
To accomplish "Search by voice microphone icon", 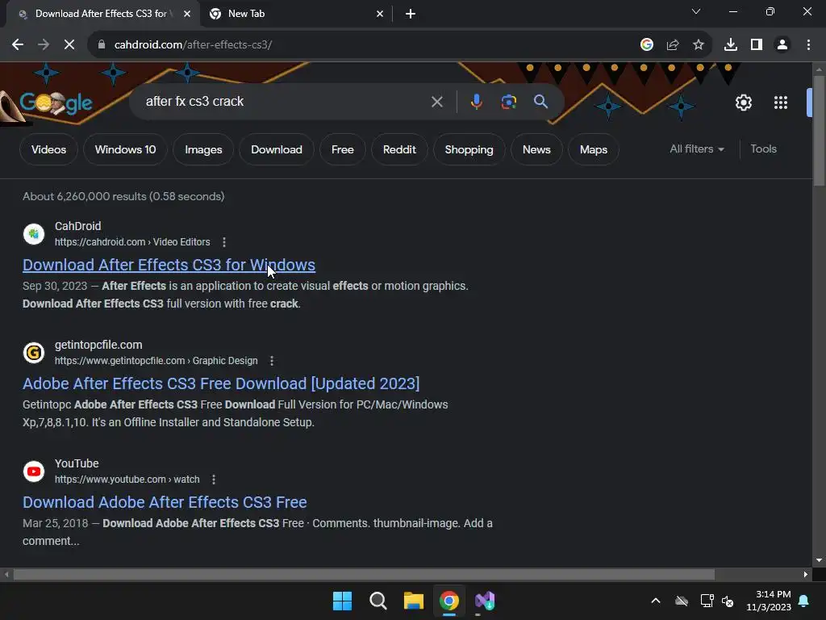I will 476,102.
